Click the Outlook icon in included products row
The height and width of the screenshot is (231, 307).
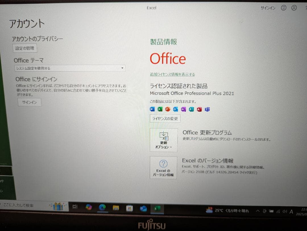(176, 109)
